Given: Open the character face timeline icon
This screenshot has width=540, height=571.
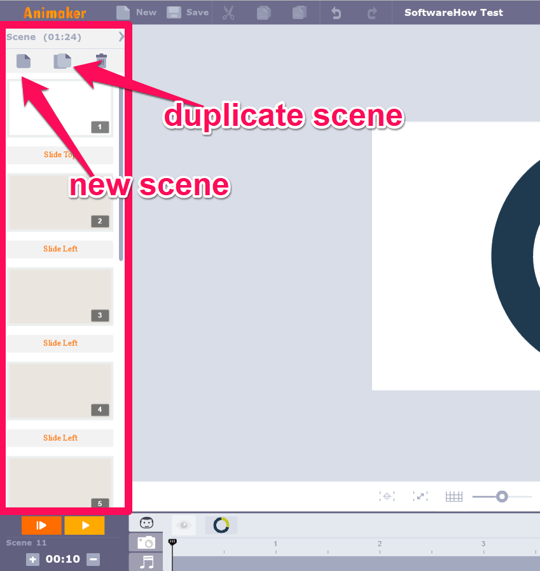Looking at the screenshot, I should coord(146,523).
